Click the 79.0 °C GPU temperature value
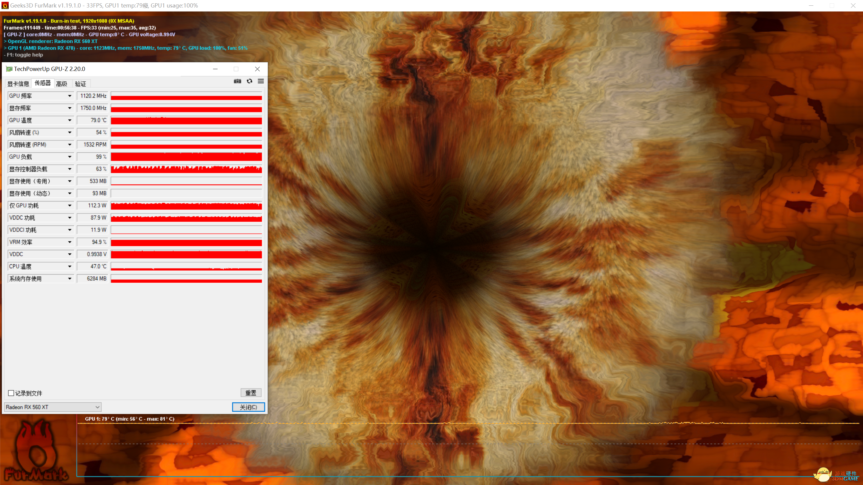 pos(92,120)
